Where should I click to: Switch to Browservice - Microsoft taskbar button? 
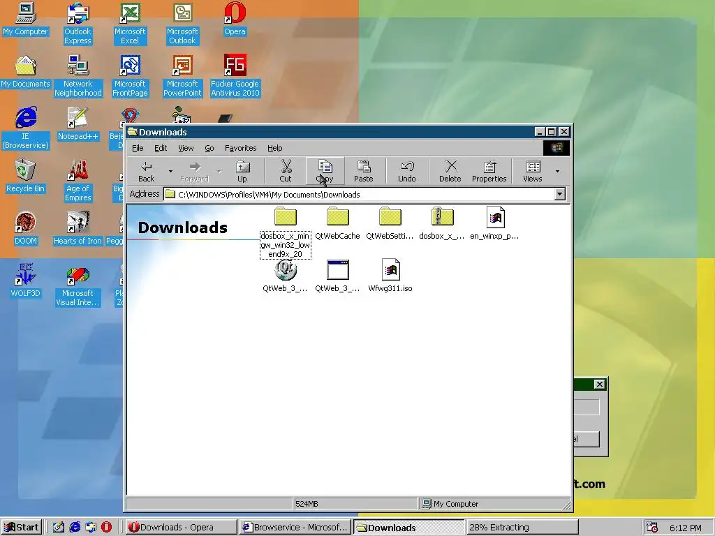pyautogui.click(x=295, y=528)
